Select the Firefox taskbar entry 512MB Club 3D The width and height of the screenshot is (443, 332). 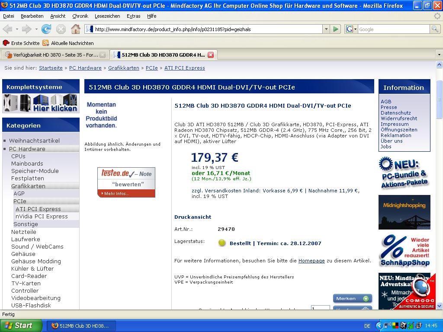(x=81, y=326)
